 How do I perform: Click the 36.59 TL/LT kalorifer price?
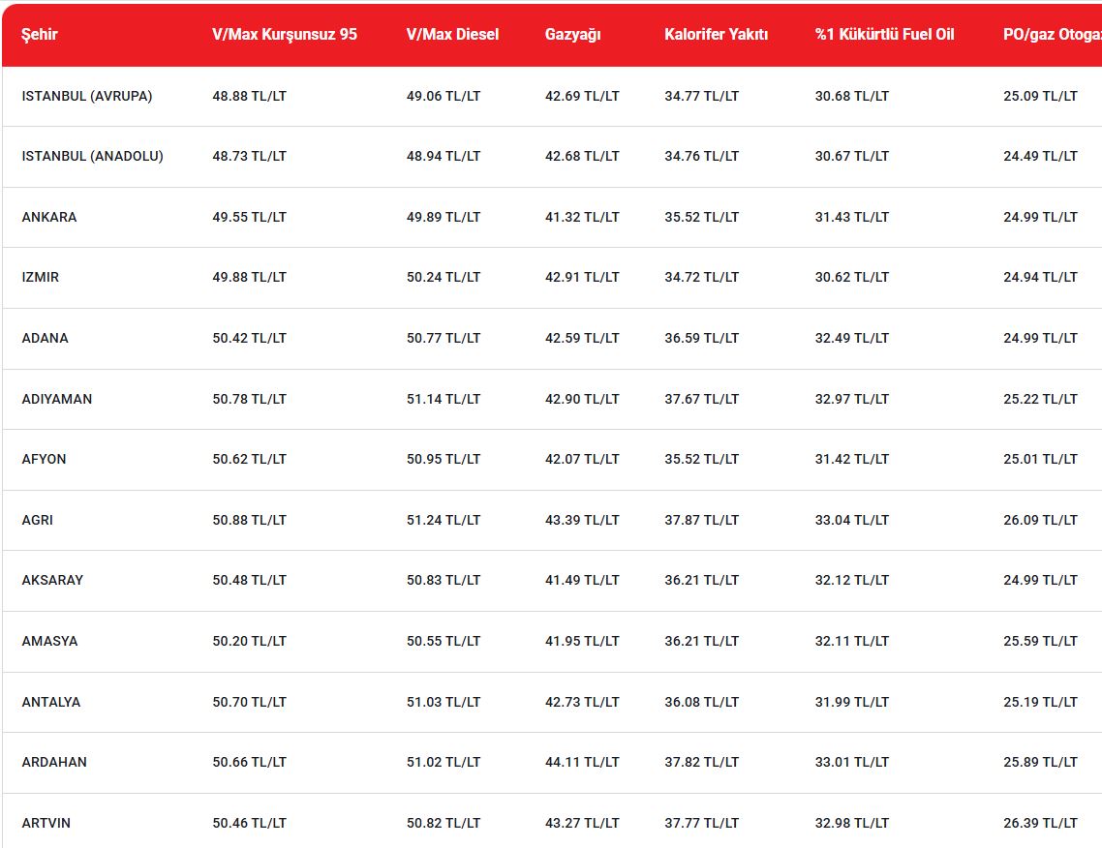coord(701,338)
